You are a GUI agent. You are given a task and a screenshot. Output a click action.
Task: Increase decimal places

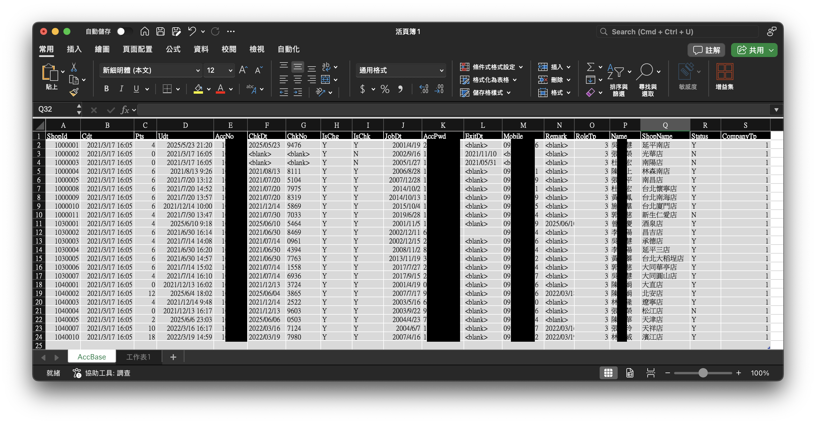pyautogui.click(x=423, y=89)
